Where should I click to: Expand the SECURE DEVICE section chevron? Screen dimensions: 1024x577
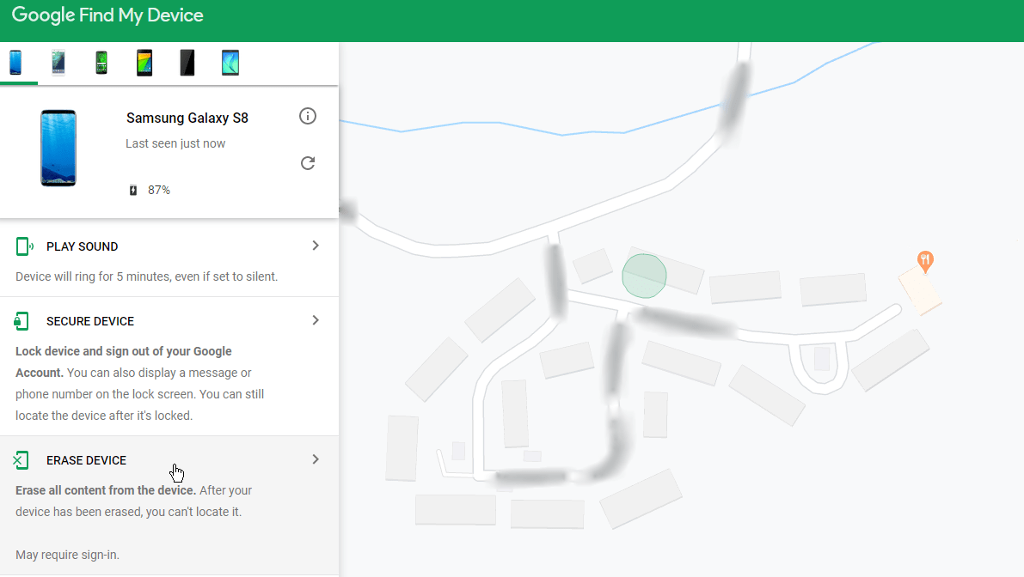coord(315,319)
